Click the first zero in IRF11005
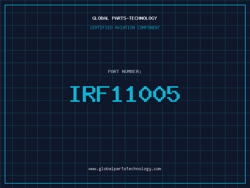This screenshot has width=250, height=188. [x=146, y=94]
